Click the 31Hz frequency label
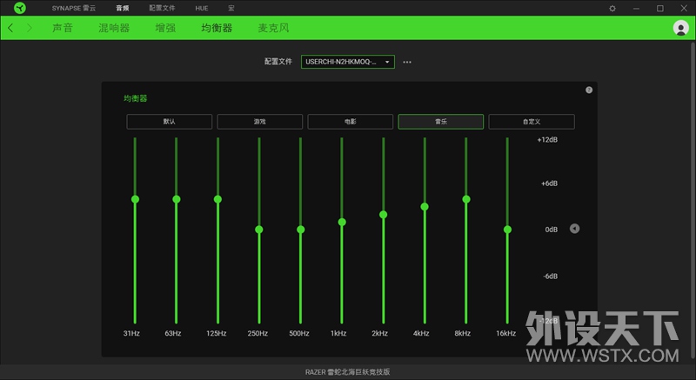Screen dimensions: 696x380 131,333
